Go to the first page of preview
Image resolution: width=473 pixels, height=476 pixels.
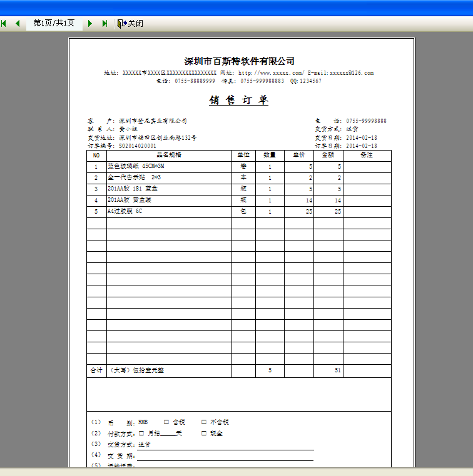[4, 23]
